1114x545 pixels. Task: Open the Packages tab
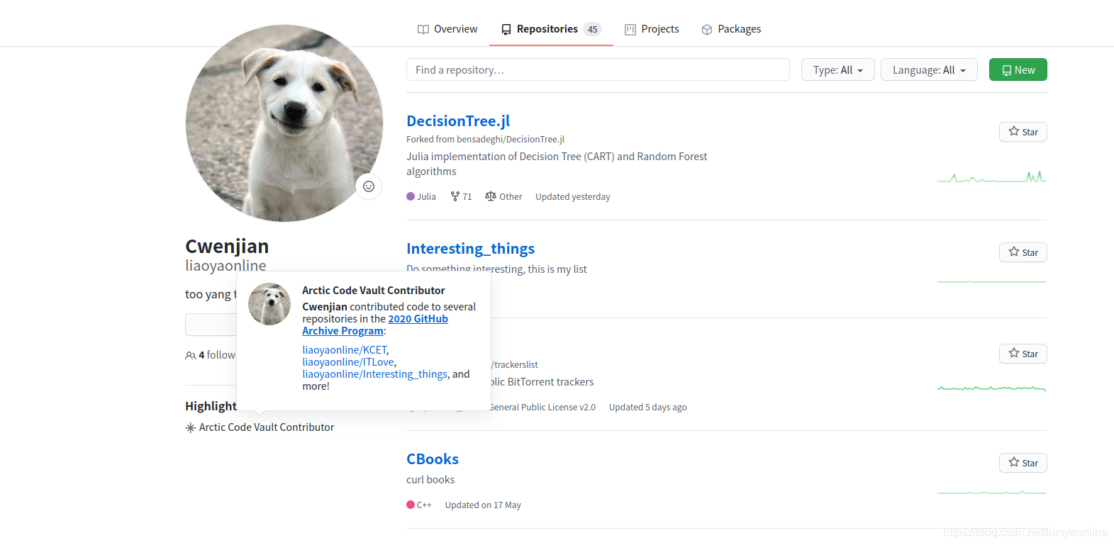731,29
